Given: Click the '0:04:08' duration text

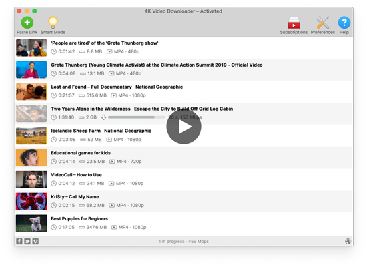Looking at the screenshot, I should (67, 73).
